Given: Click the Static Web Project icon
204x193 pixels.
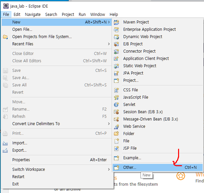Looking at the screenshot, I should pos(116,66).
